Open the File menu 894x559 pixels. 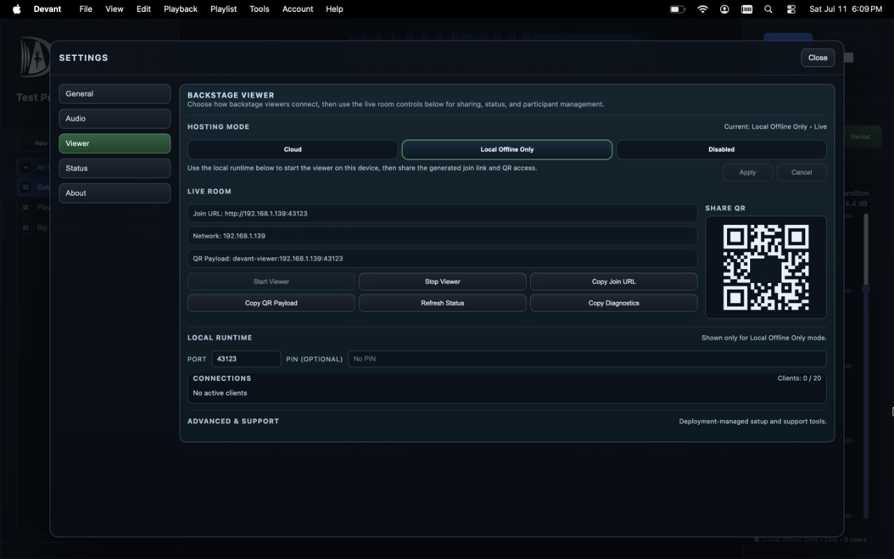[86, 9]
